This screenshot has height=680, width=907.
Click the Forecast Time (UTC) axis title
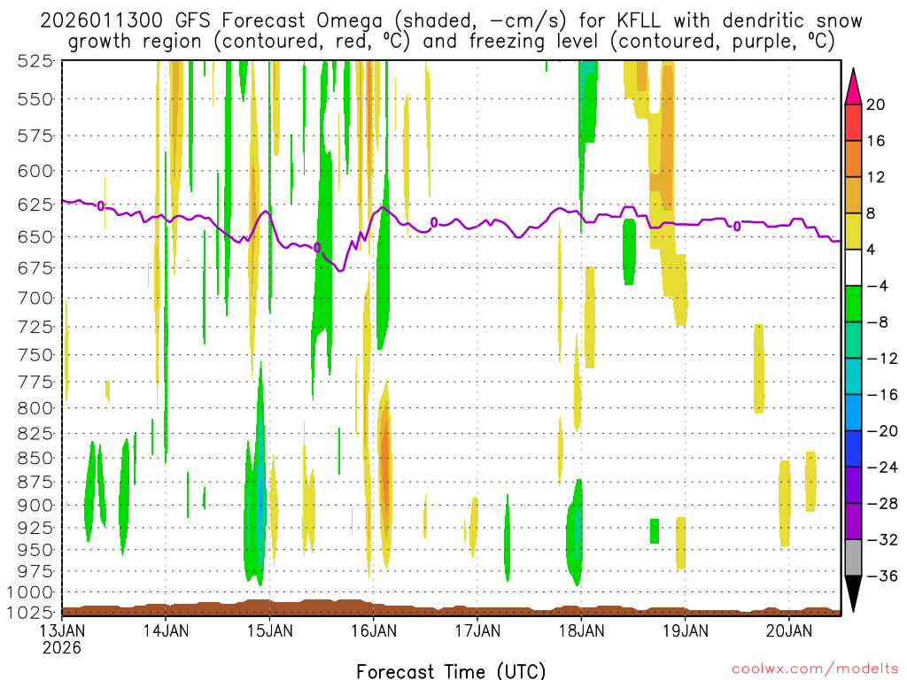pos(451,670)
